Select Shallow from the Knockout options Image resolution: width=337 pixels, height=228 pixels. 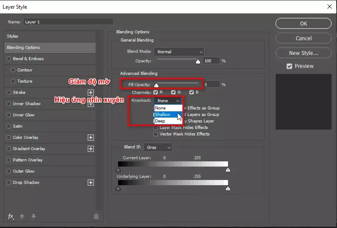tap(163, 115)
